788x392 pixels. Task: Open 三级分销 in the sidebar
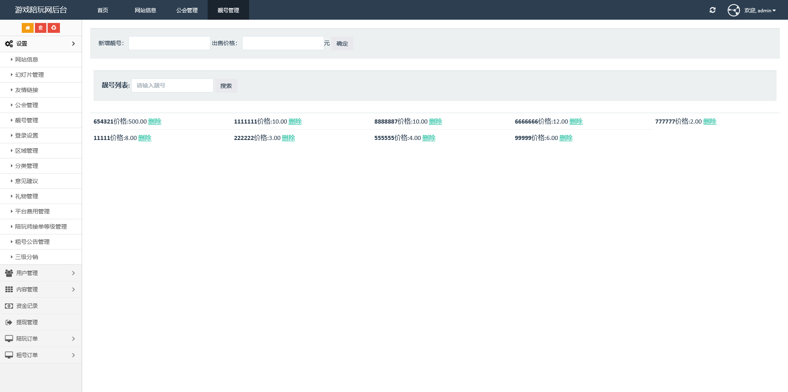[x=41, y=257]
